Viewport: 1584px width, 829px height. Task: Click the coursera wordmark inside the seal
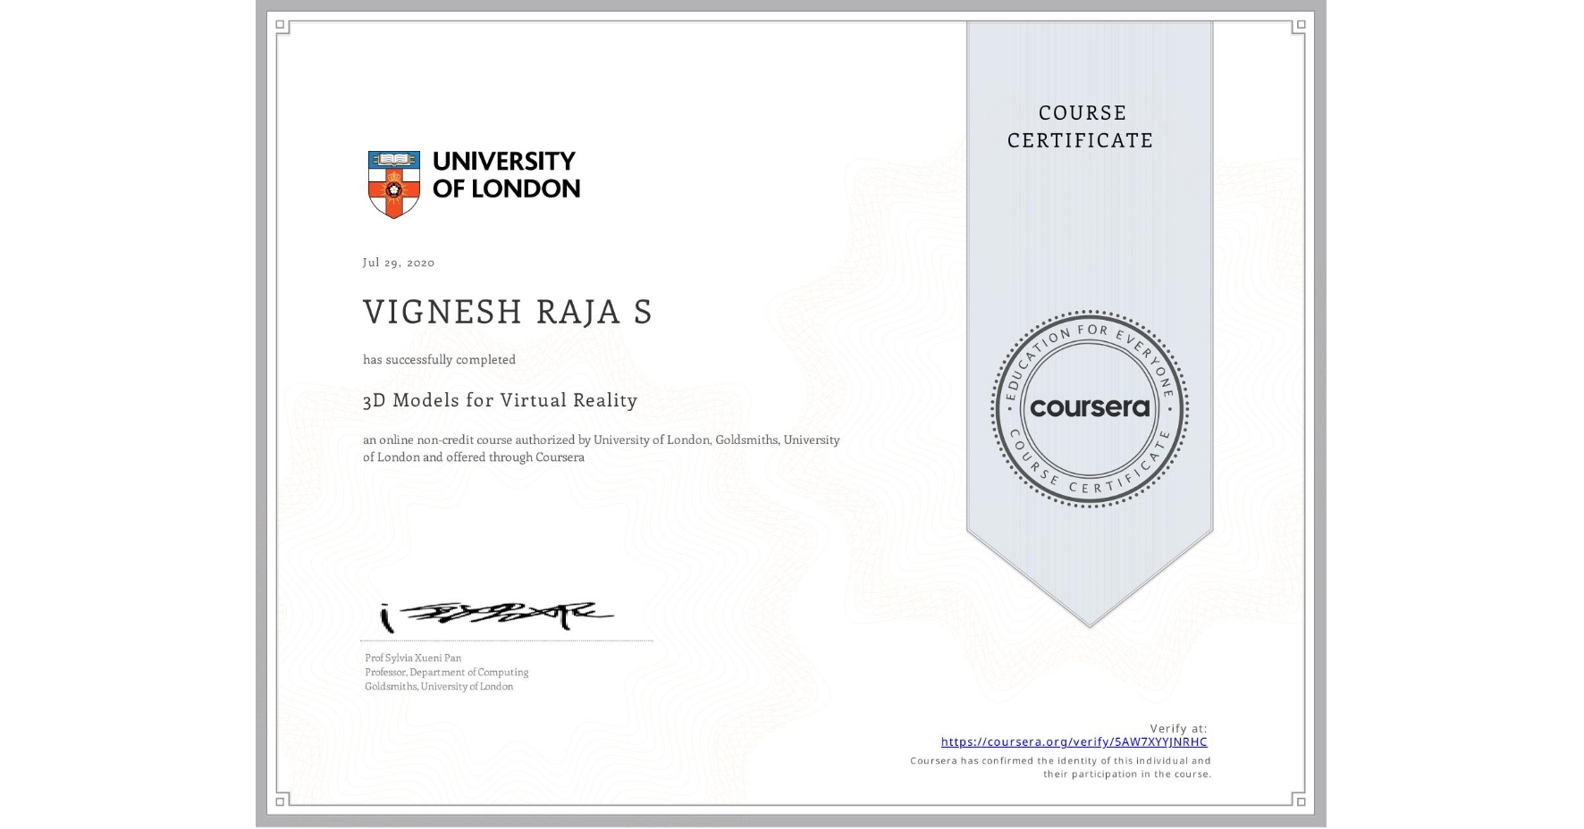[1089, 408]
